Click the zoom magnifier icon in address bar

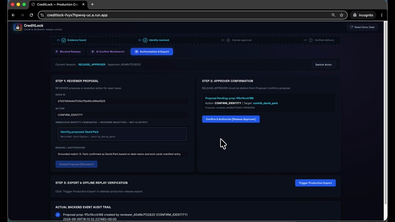tap(333, 15)
